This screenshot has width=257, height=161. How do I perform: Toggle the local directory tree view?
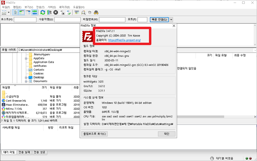pos(22,13)
